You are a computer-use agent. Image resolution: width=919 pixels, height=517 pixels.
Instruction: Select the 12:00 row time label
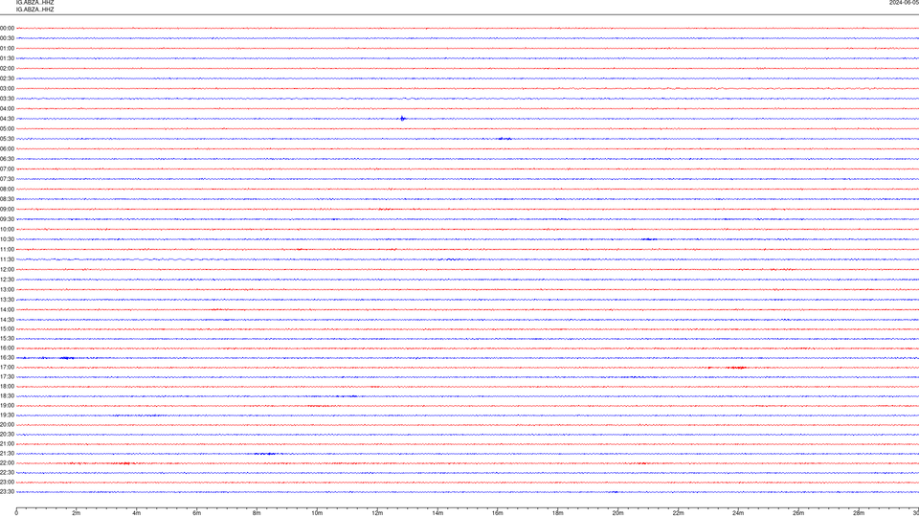(7, 270)
